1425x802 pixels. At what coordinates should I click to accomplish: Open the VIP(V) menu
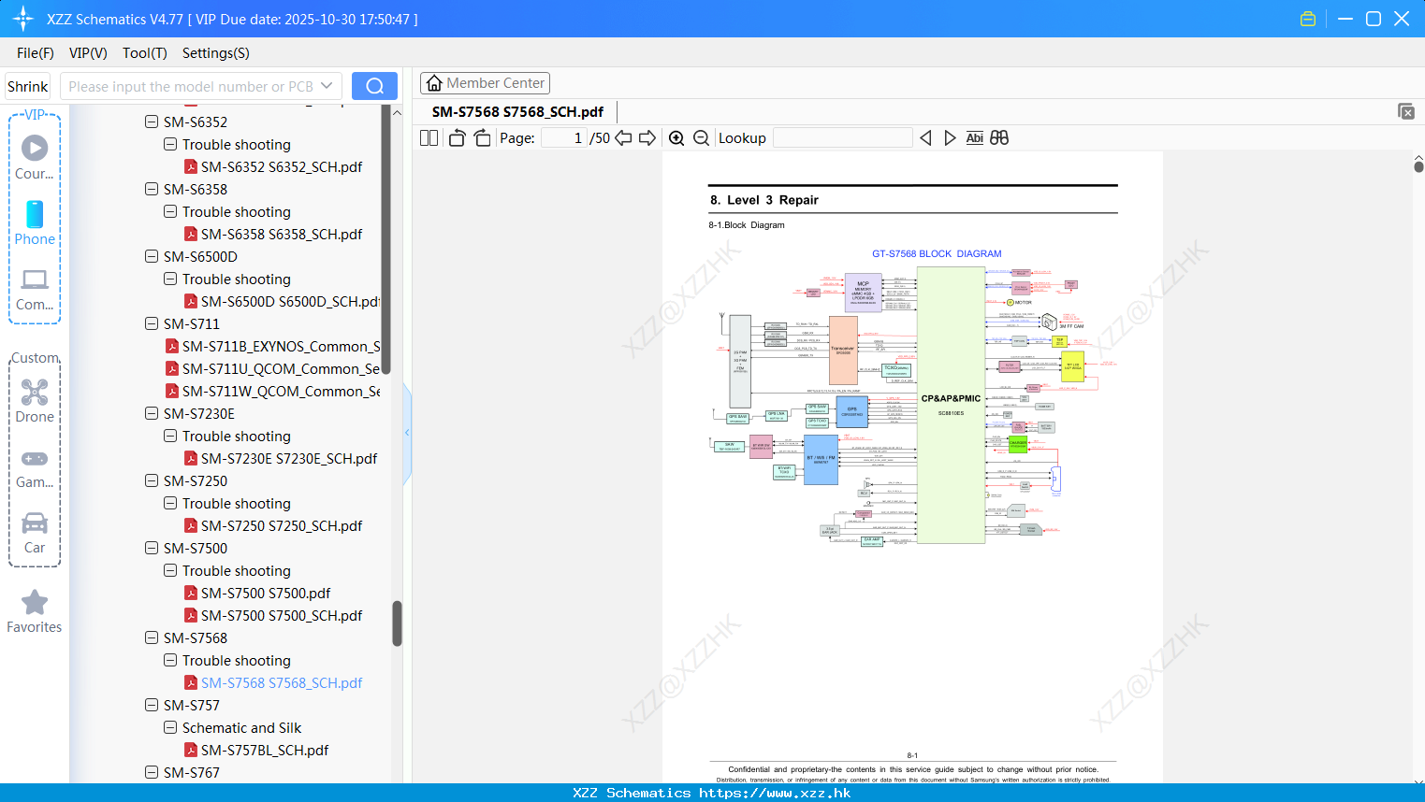point(88,53)
